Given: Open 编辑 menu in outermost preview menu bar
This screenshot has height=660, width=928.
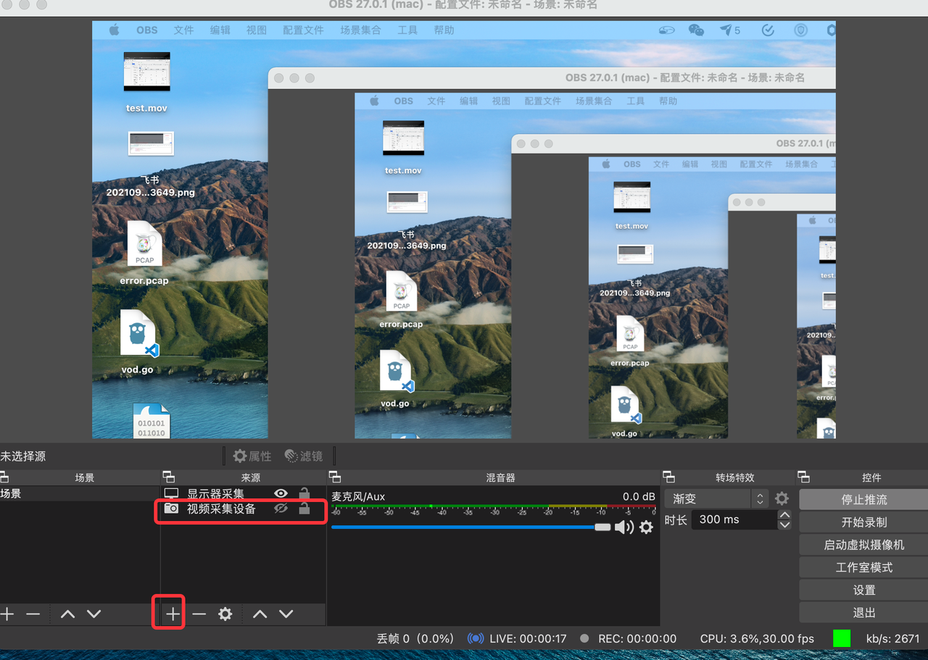Looking at the screenshot, I should (x=220, y=30).
